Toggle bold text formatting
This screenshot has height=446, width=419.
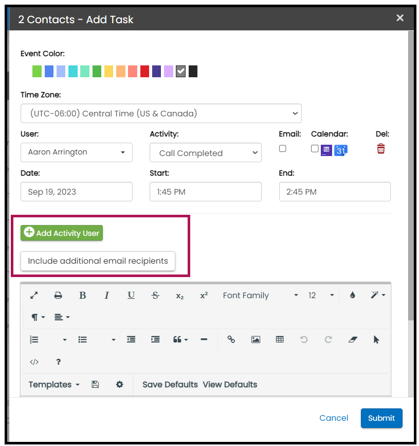[x=82, y=296]
